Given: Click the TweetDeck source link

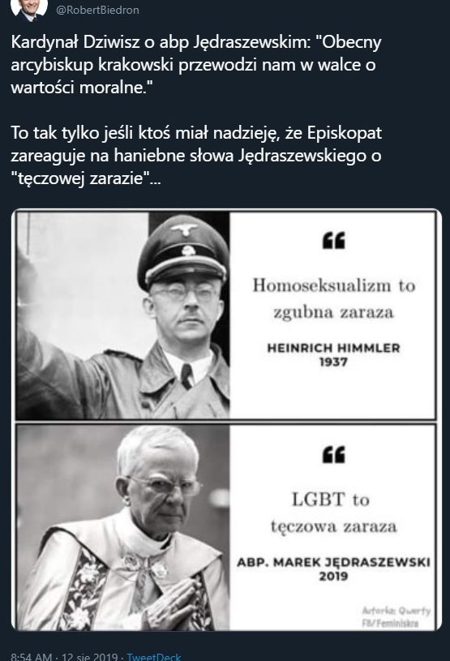Looking at the screenshot, I should coord(153,656).
